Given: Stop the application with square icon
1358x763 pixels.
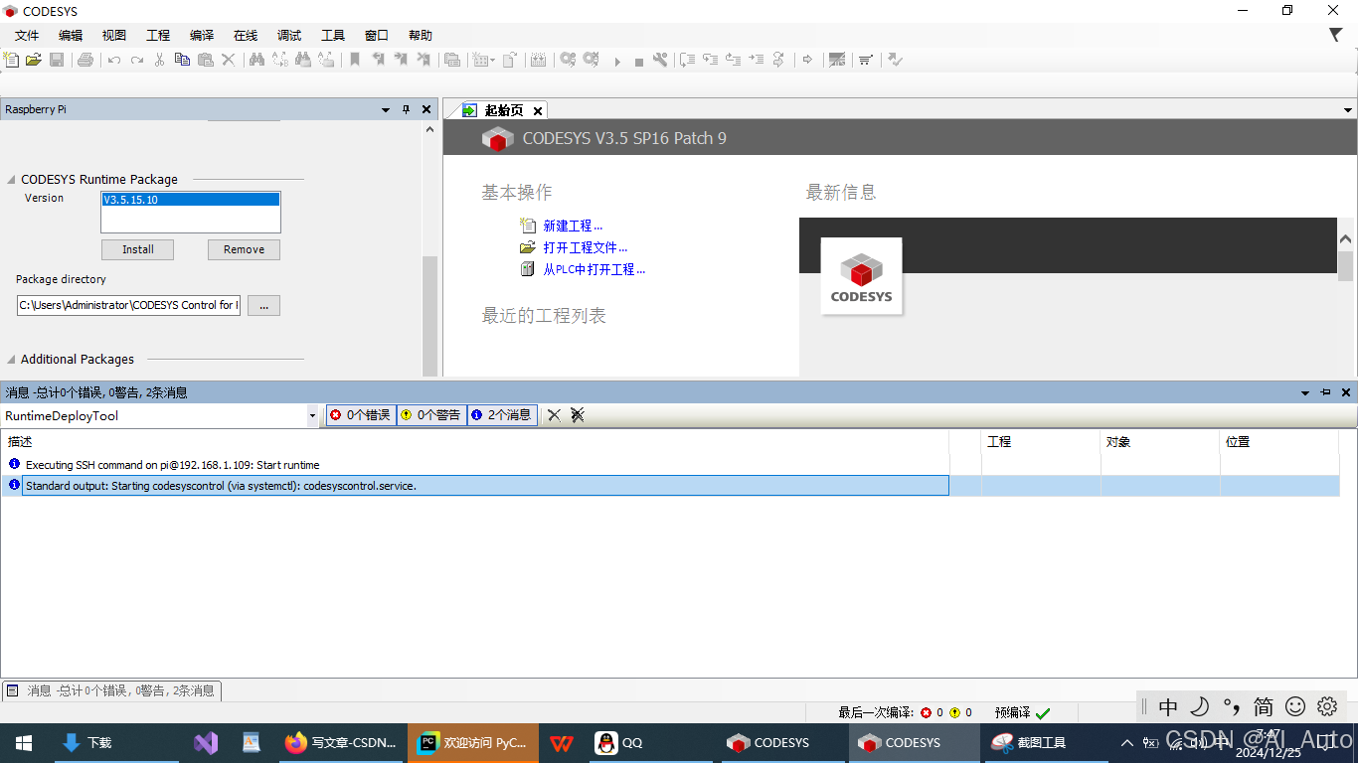Looking at the screenshot, I should click(639, 61).
